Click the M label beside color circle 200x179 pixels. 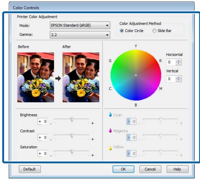pos(161,89)
